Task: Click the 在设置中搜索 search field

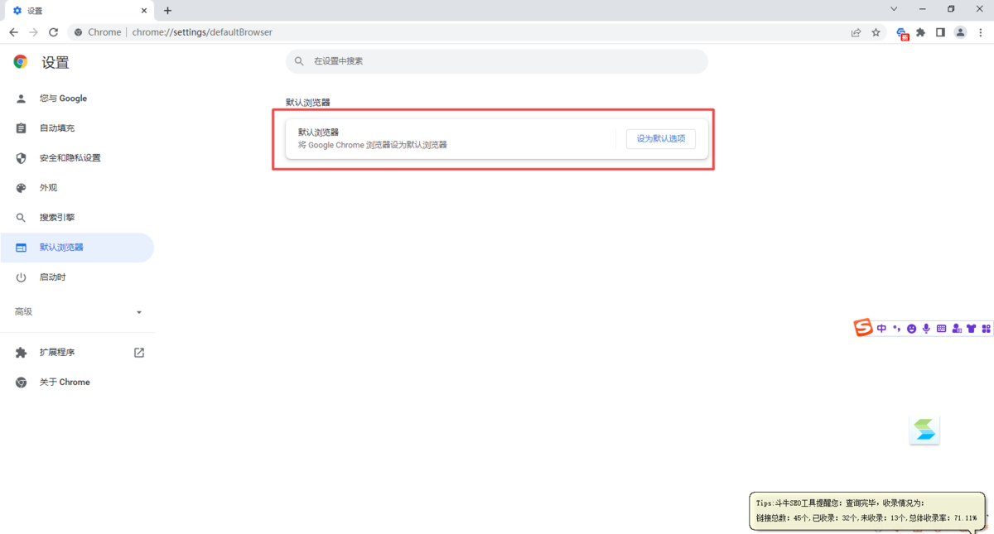Action: tap(497, 60)
